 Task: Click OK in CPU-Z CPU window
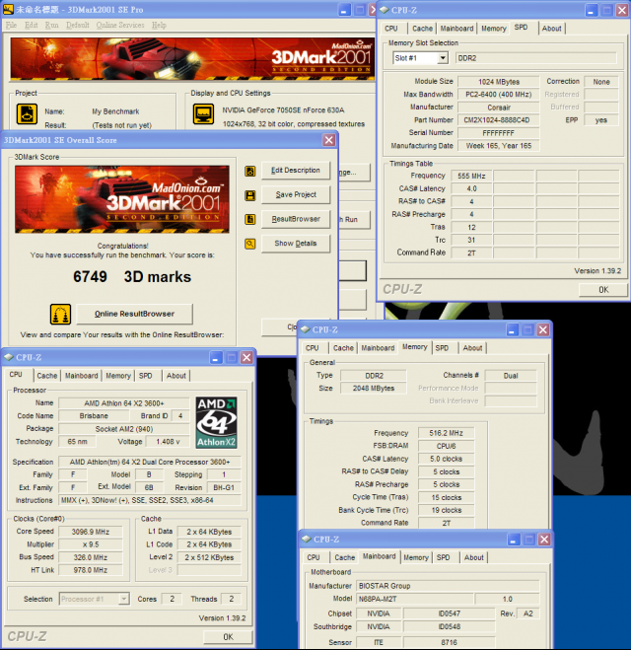point(228,637)
